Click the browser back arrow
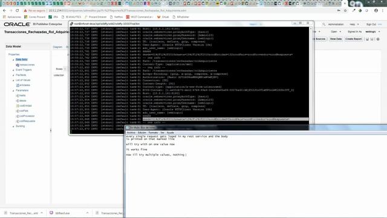This screenshot has height=218, width=387. click(x=4, y=11)
